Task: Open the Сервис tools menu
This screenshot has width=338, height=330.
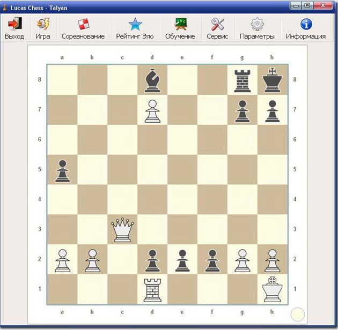Action: pyautogui.click(x=217, y=28)
